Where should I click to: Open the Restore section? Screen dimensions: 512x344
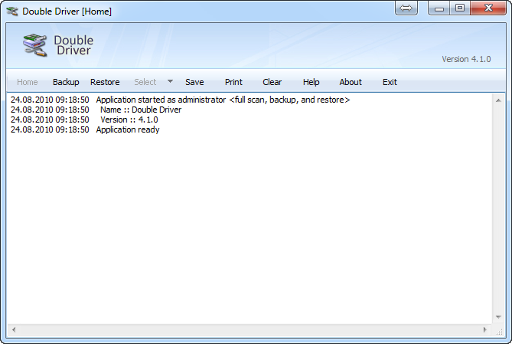(x=105, y=82)
